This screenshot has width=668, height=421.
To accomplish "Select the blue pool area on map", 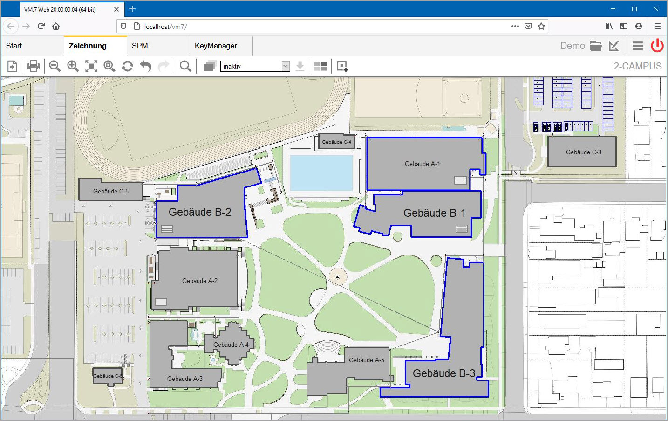I will coord(321,173).
